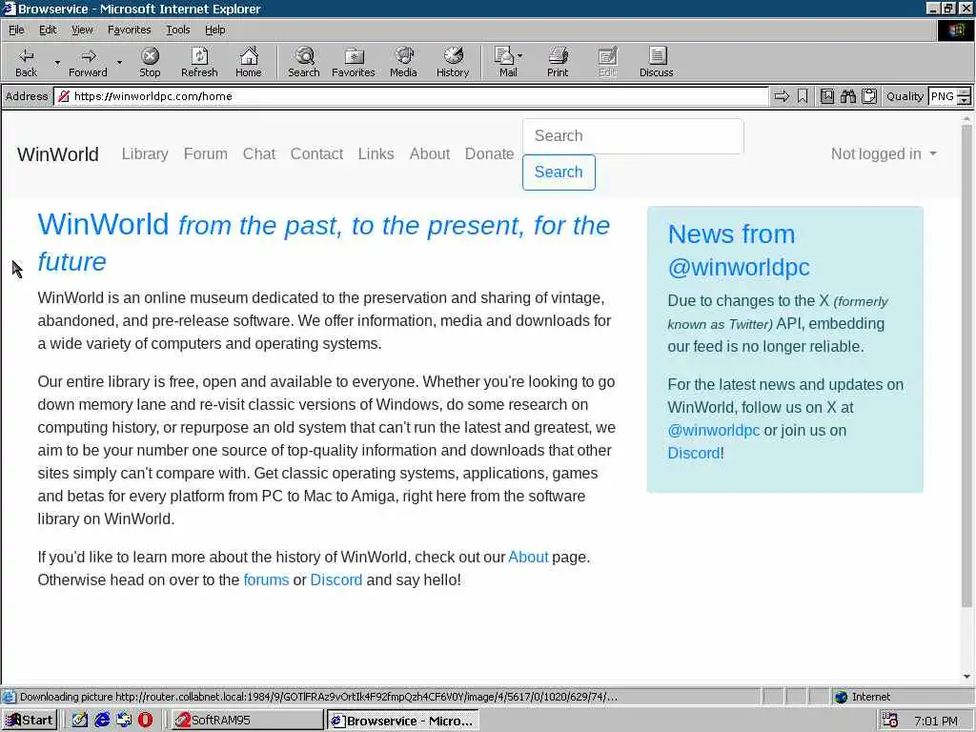Refresh the current page
The image size is (976, 732).
click(x=199, y=62)
